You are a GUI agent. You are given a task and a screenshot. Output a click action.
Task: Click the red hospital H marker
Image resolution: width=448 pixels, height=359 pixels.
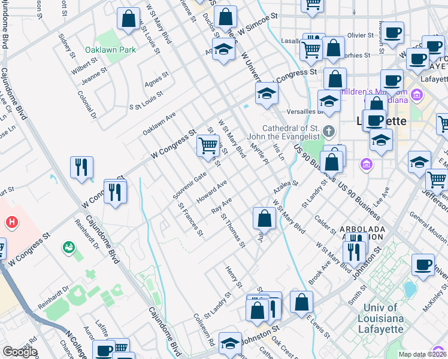point(12,223)
